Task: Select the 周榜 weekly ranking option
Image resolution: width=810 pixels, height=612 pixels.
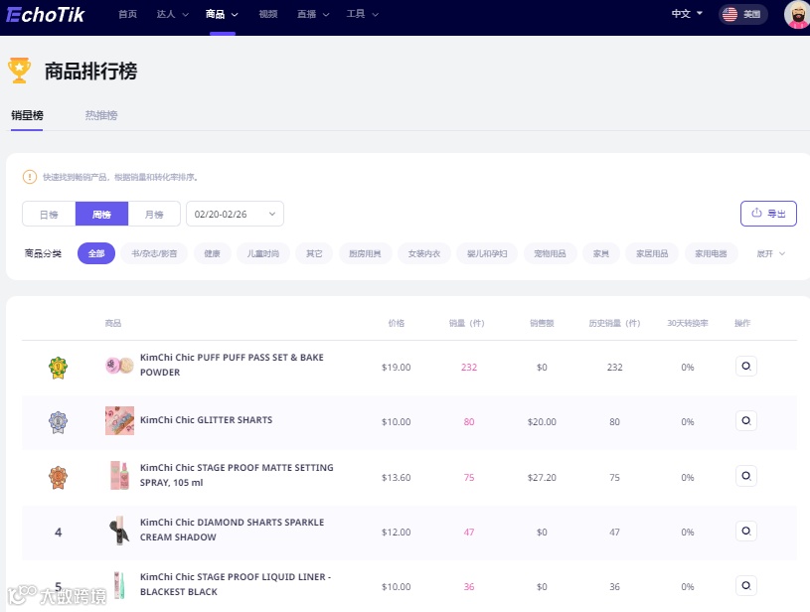Action: tap(101, 214)
